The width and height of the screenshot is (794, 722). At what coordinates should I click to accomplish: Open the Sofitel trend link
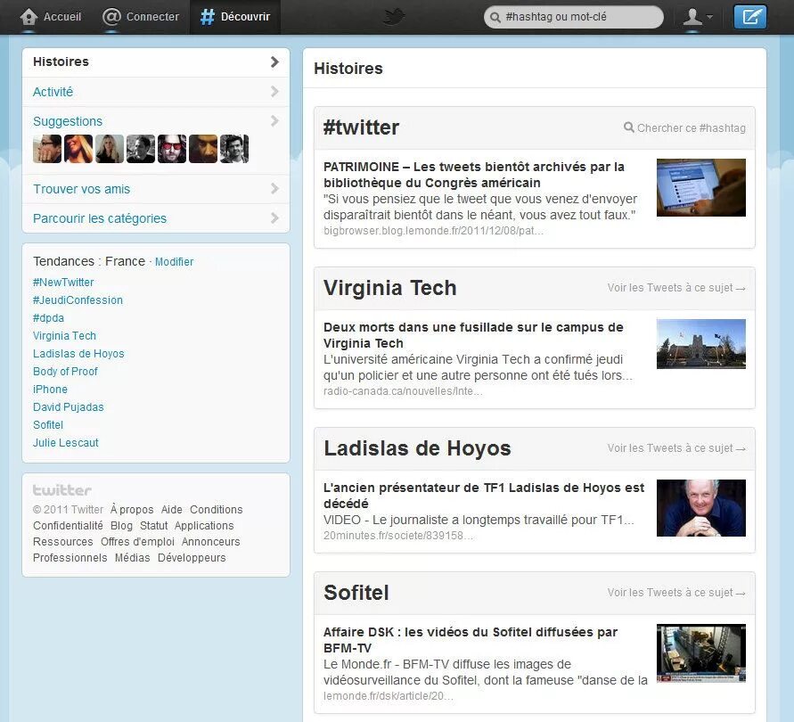click(48, 424)
